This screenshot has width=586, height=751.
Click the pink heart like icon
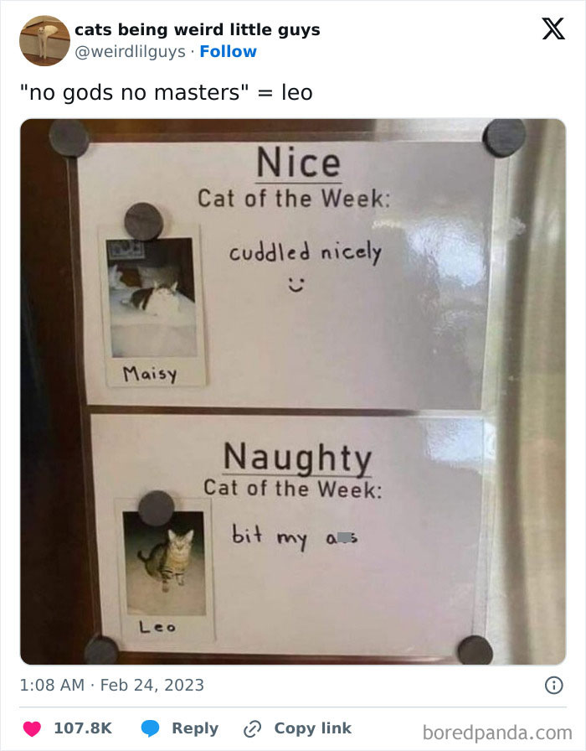(32, 728)
